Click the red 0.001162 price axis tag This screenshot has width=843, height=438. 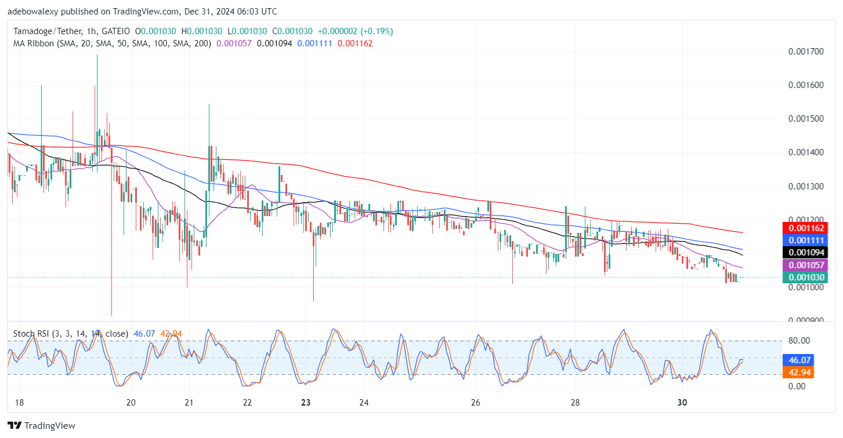coord(805,228)
